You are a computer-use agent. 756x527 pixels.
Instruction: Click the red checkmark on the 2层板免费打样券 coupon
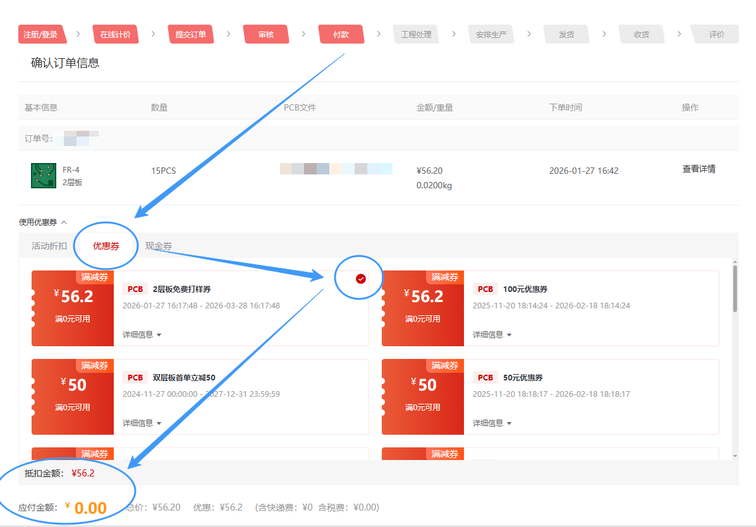360,279
